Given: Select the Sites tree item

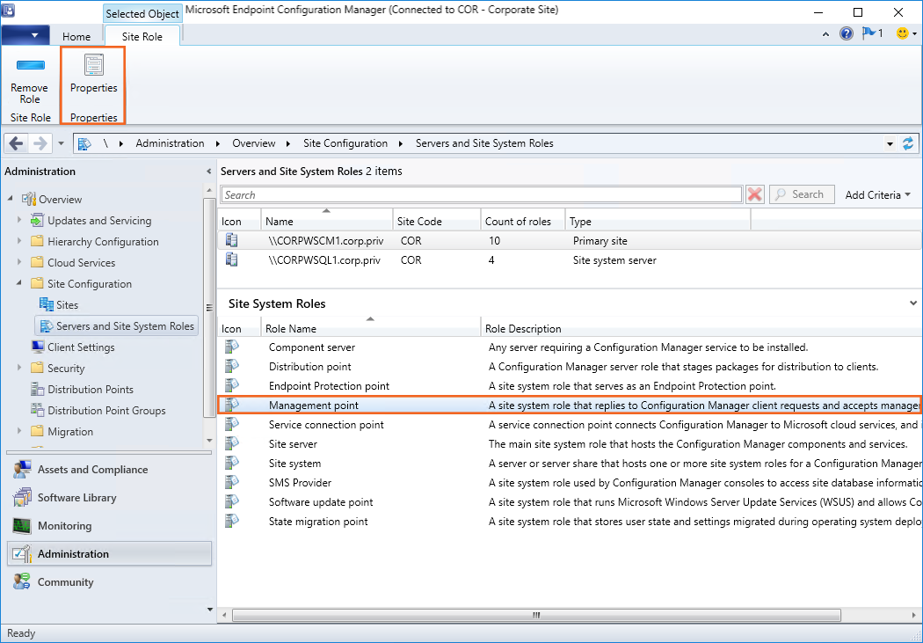Looking at the screenshot, I should pyautogui.click(x=67, y=305).
